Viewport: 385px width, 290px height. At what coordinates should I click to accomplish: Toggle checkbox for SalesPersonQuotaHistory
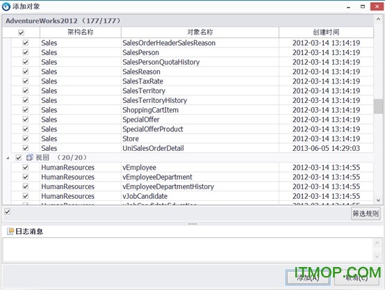click(26, 62)
